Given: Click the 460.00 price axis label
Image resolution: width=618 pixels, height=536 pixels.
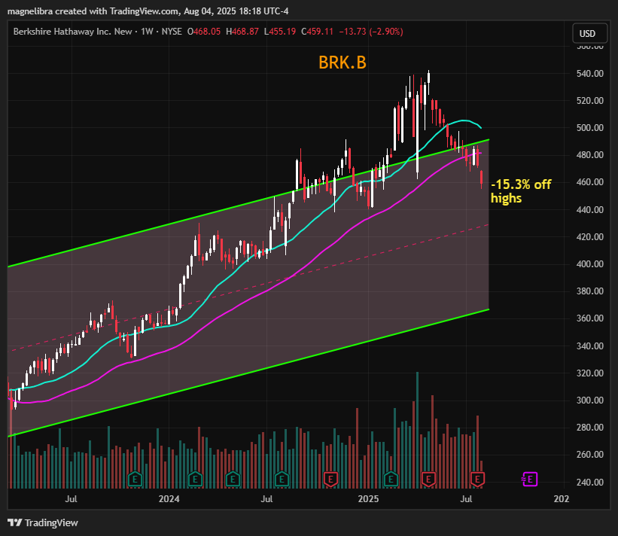Looking at the screenshot, I should (x=589, y=182).
